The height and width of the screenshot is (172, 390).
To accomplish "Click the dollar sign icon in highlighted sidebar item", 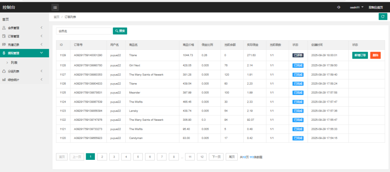I will (4, 53).
